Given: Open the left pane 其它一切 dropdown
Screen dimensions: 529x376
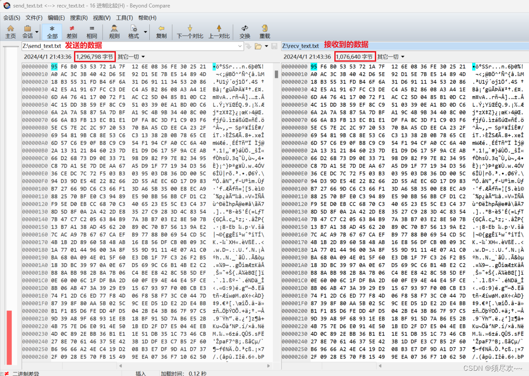Looking at the screenshot, I should point(131,57).
